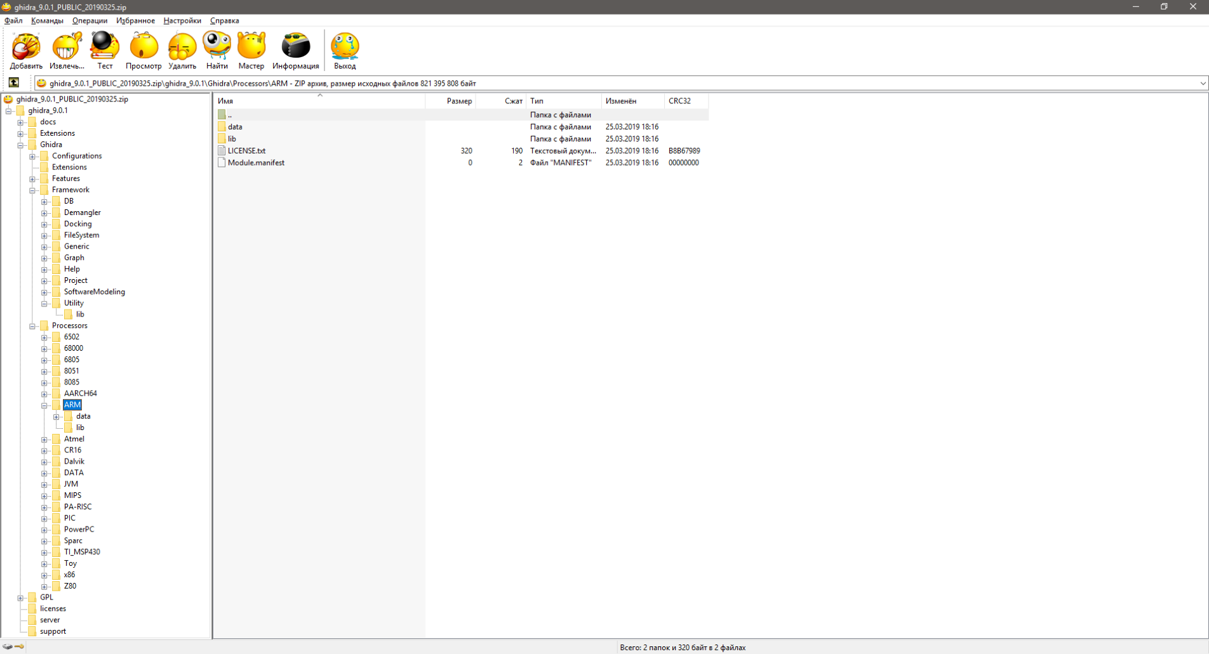Image resolution: width=1209 pixels, height=654 pixels.
Task: Expand the Features folder node
Action: click(x=32, y=179)
